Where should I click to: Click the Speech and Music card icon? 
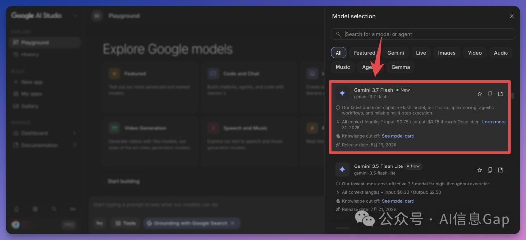pos(213,128)
